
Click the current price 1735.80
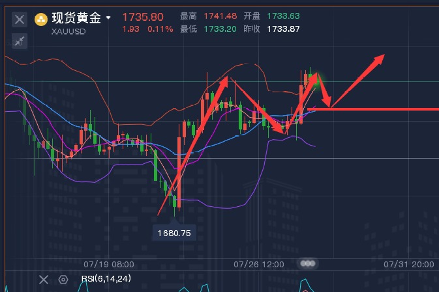click(143, 17)
